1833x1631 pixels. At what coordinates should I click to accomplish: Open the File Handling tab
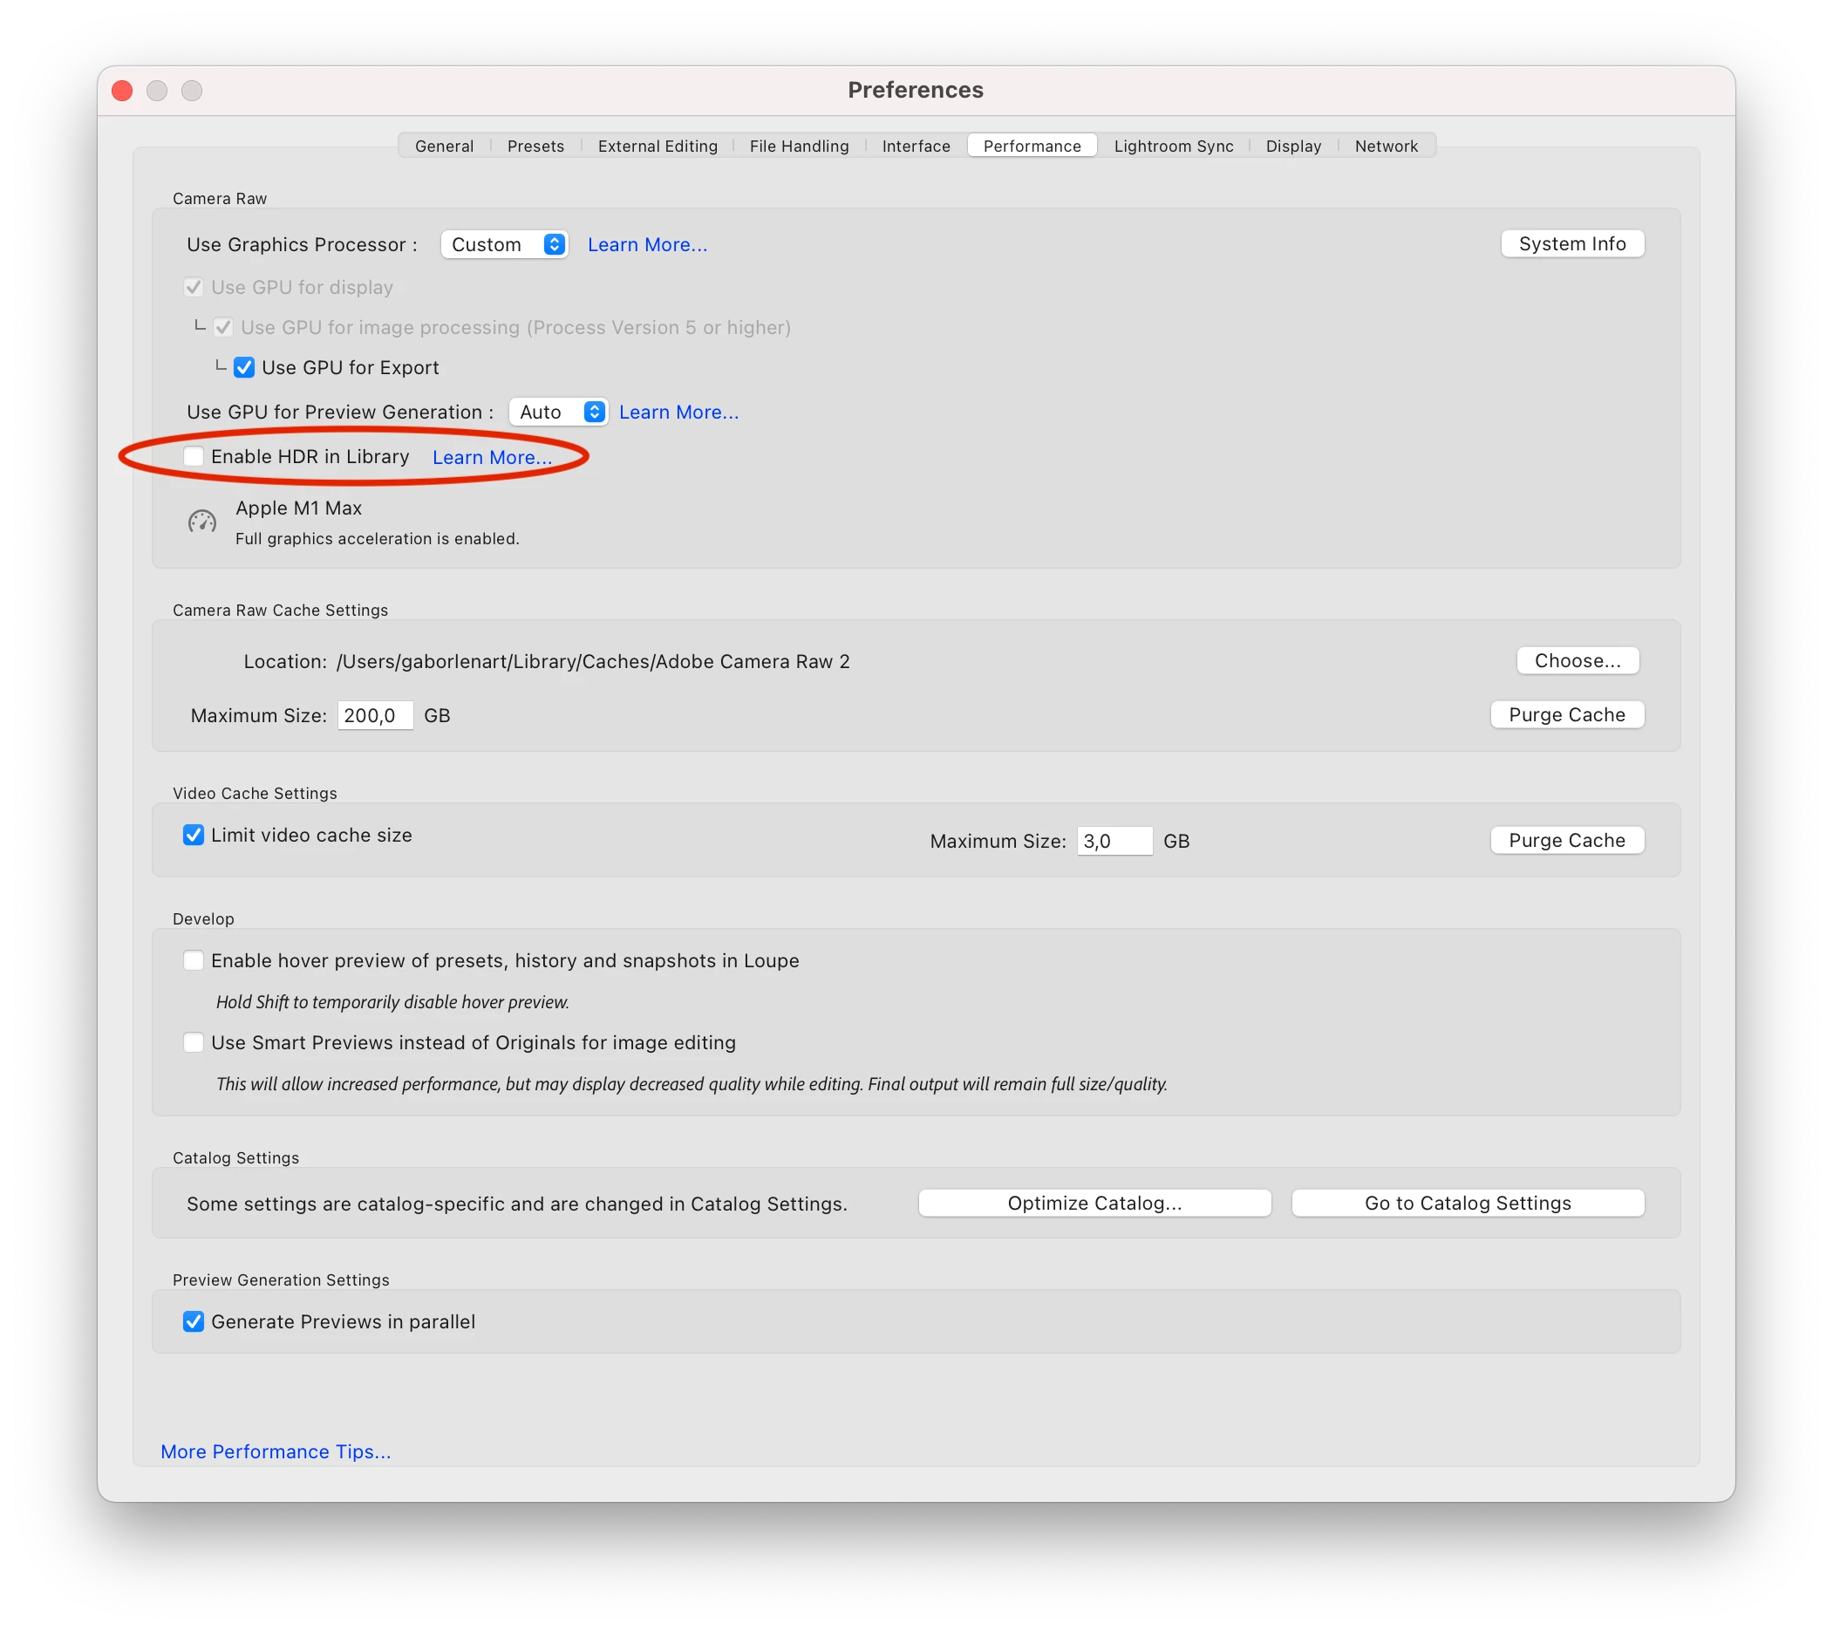(x=798, y=147)
